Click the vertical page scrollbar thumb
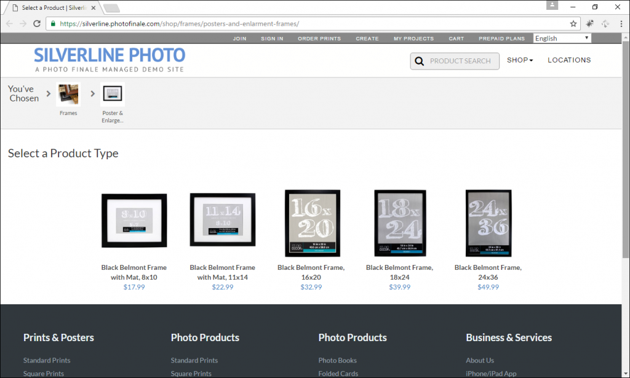The image size is (630, 378). click(x=626, y=149)
